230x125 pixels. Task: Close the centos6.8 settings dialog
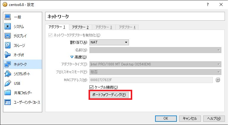[221, 4]
